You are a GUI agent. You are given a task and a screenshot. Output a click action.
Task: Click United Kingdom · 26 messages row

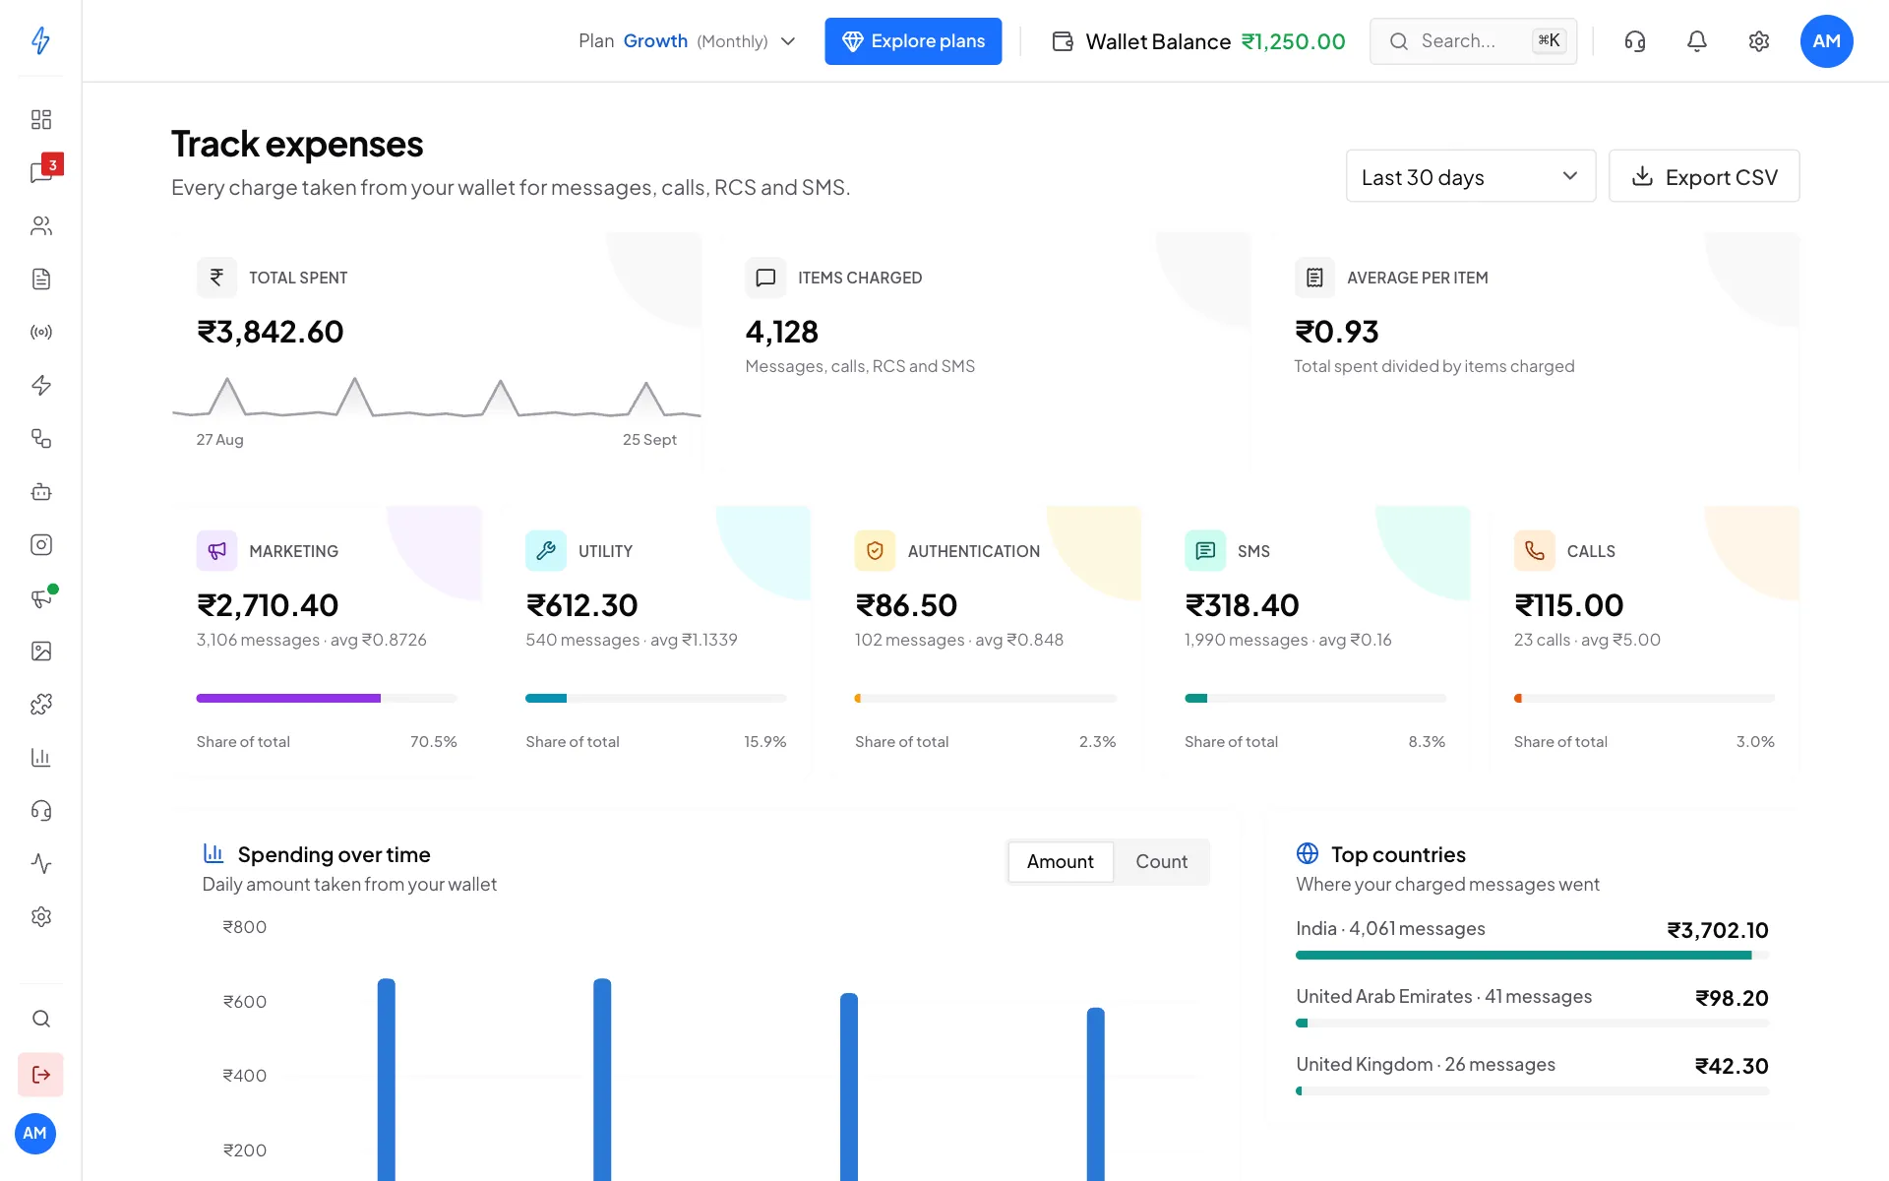coord(1532,1074)
